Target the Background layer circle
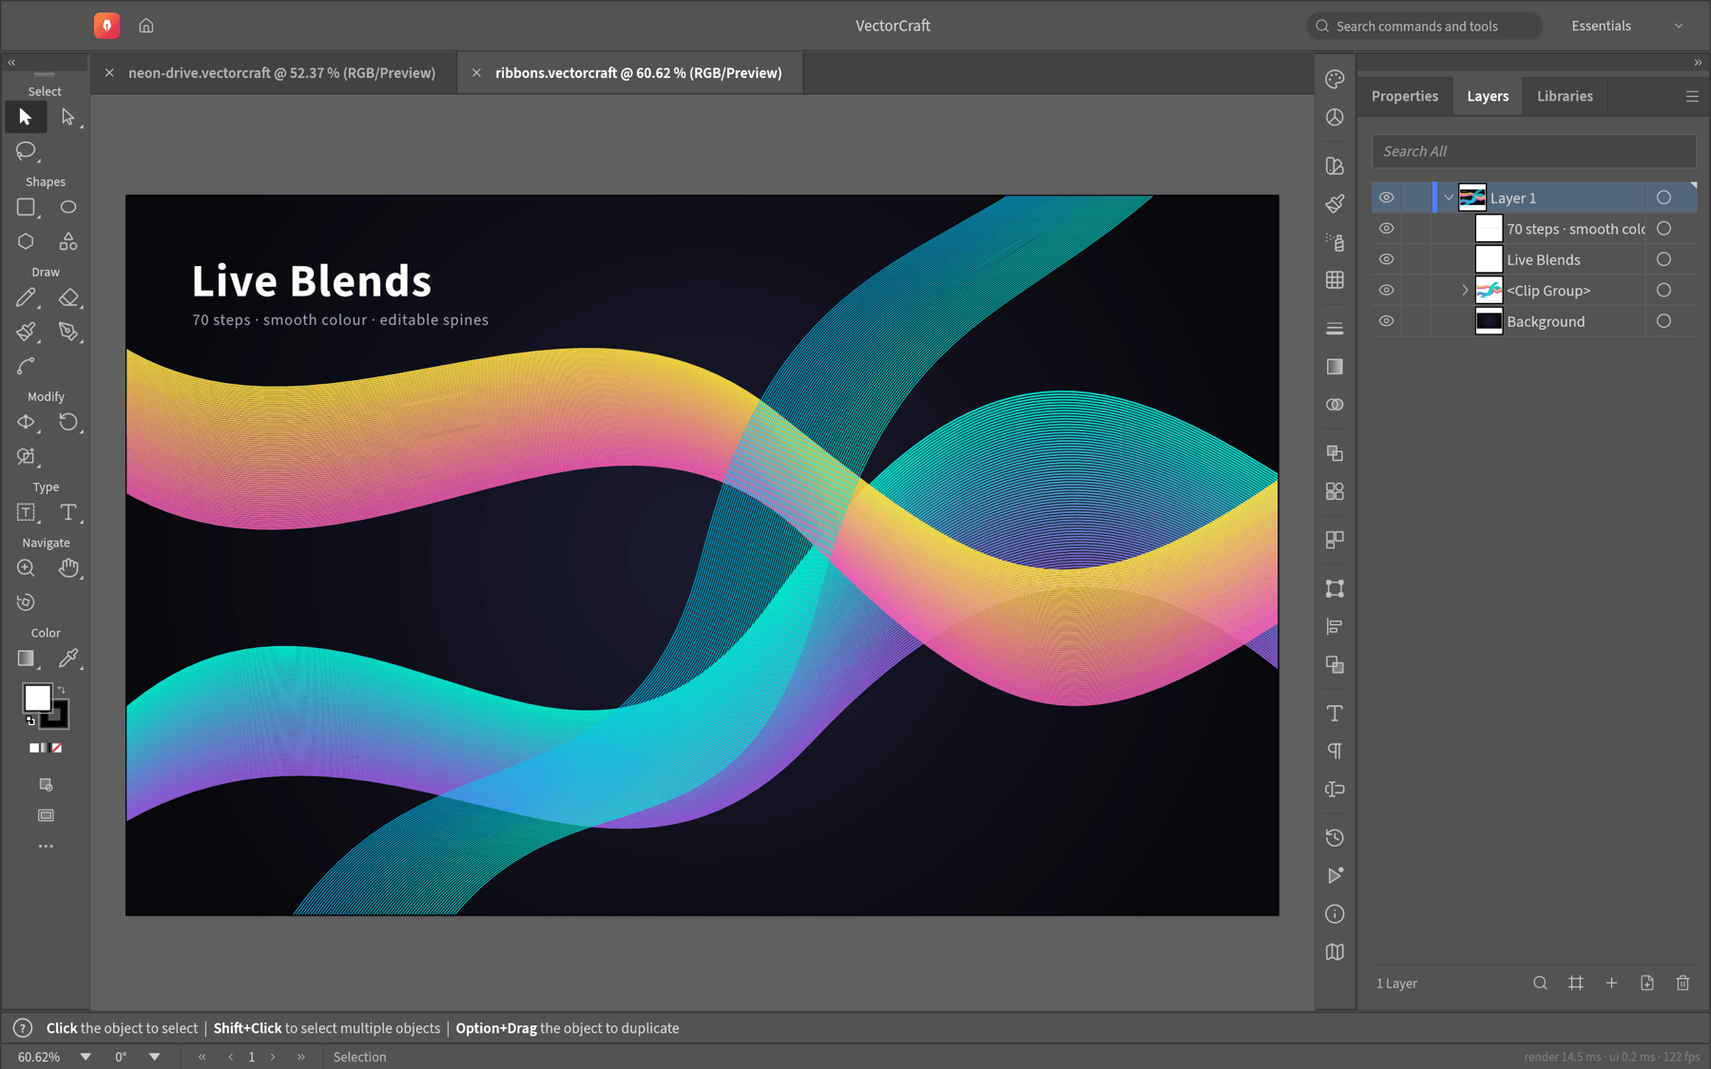Viewport: 1711px width, 1069px height. click(x=1663, y=321)
